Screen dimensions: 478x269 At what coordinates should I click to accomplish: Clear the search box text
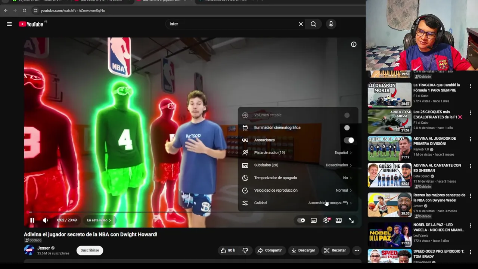[x=301, y=24]
